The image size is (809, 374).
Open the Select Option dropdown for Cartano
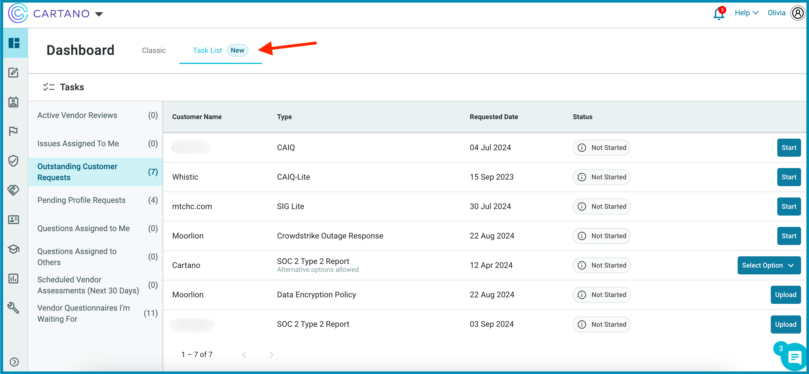point(769,265)
